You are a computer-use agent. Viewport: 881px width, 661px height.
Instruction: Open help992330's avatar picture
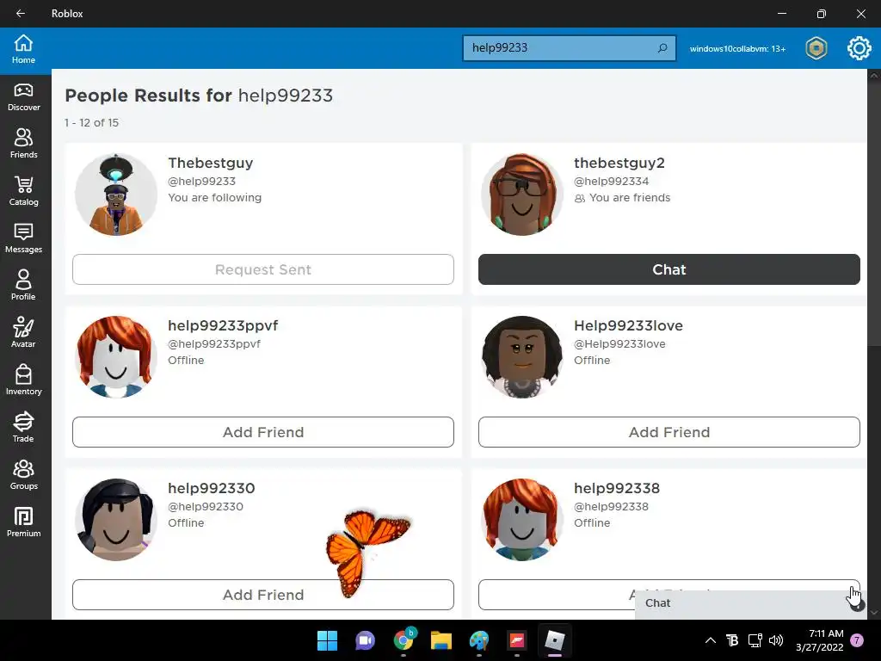(116, 520)
